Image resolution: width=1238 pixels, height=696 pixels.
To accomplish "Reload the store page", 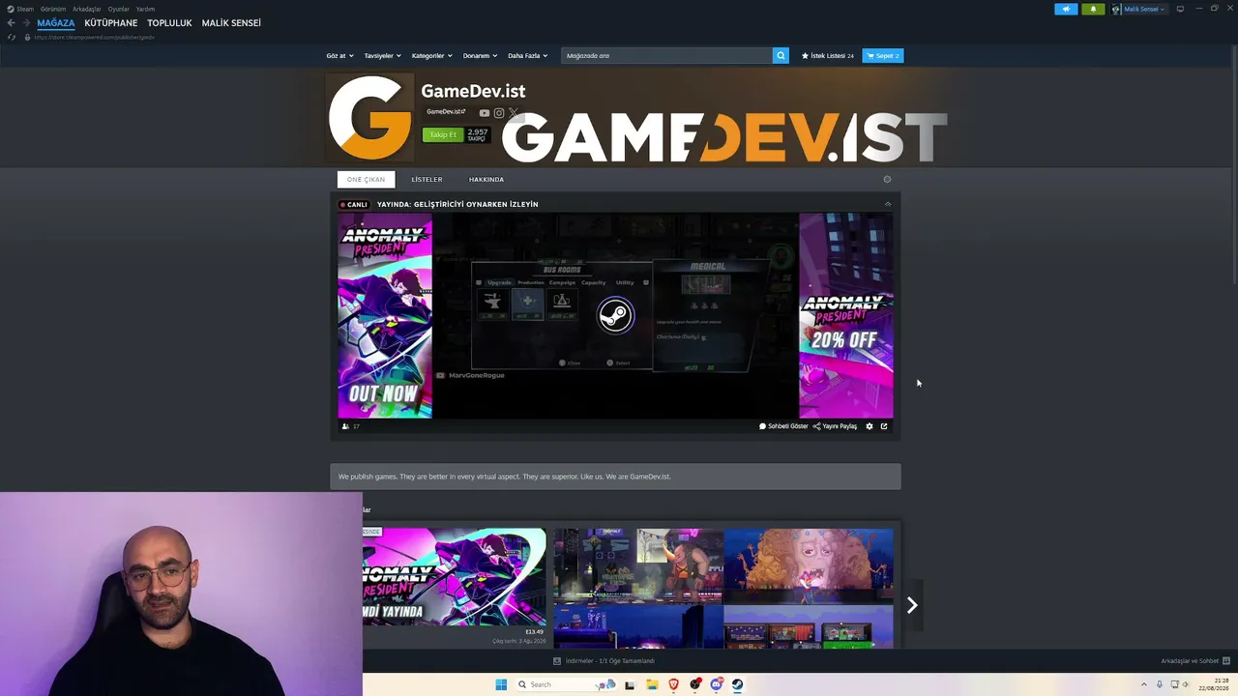I will pyautogui.click(x=12, y=37).
